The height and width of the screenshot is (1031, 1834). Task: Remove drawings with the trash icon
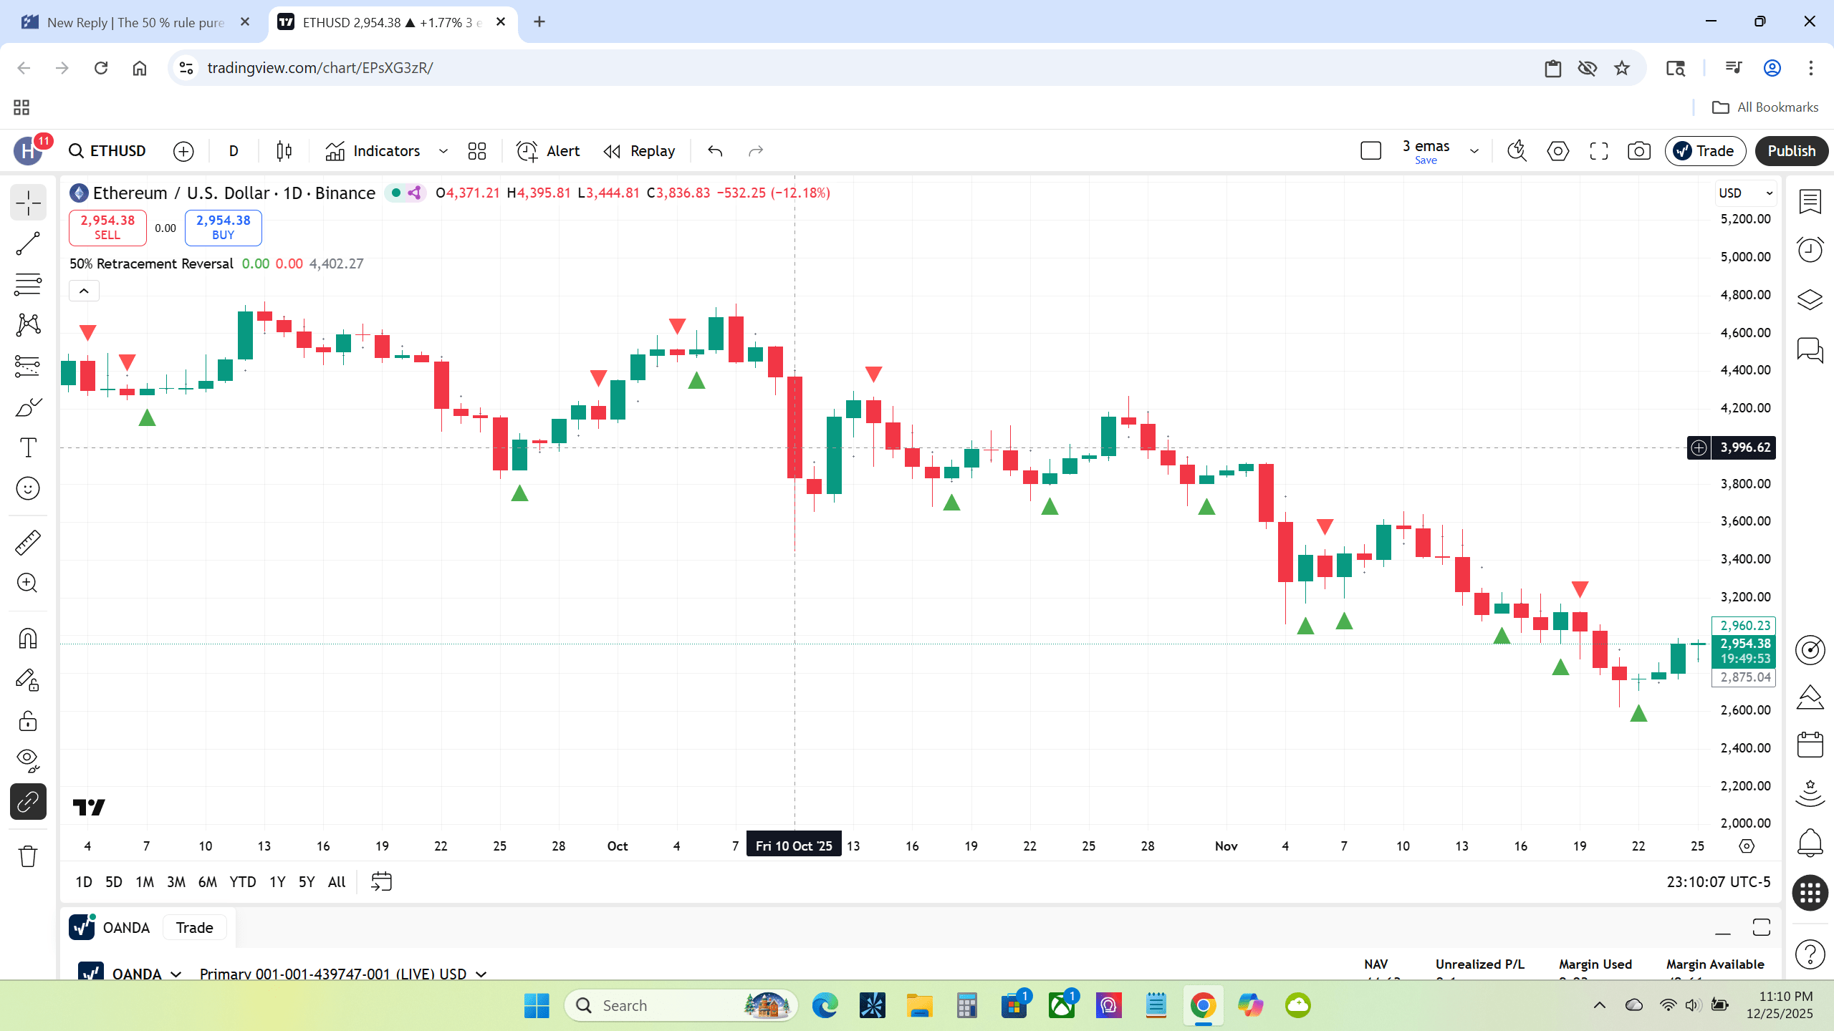28,856
